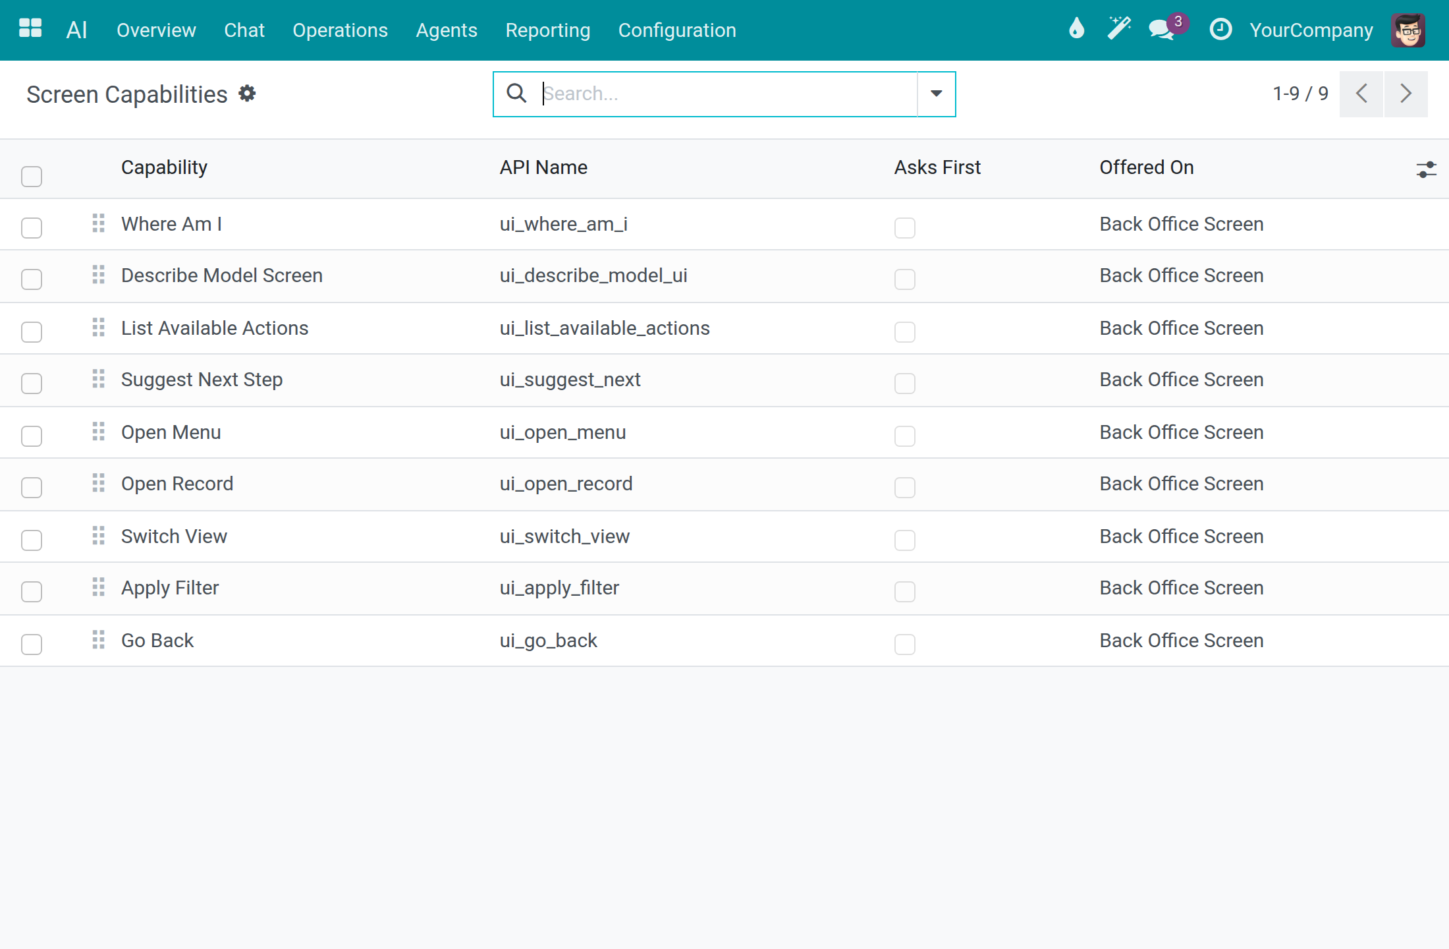Open the ui_switch_view API name cell
The image size is (1449, 949).
click(564, 536)
